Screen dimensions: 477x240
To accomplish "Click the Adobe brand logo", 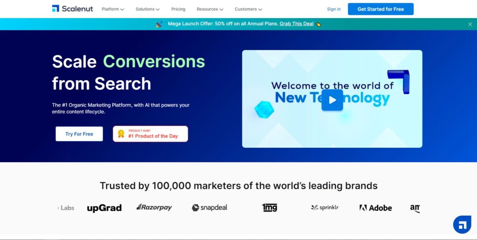I will (x=376, y=208).
